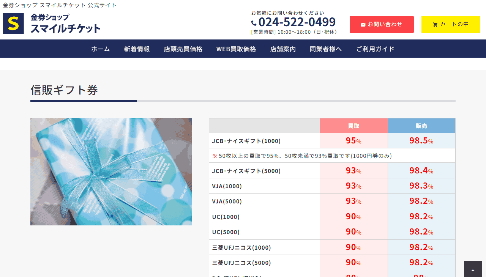Screen dimensions: 486x277
Task: Click the 98.4% 販売 rate cell
Action: [x=421, y=171]
